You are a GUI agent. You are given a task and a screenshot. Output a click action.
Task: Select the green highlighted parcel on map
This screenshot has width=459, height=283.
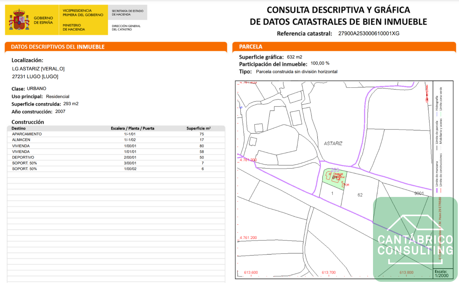tap(334, 179)
